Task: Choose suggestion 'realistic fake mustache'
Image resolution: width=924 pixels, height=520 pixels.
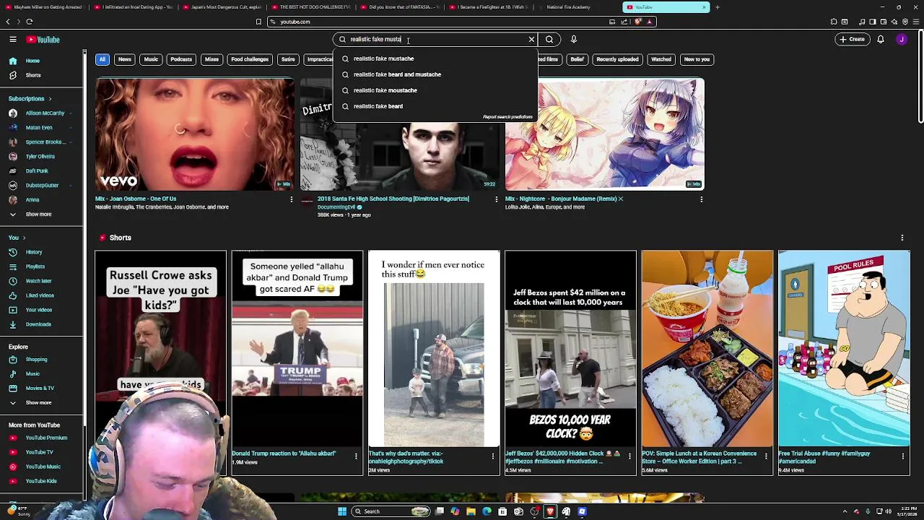Action: click(x=435, y=58)
